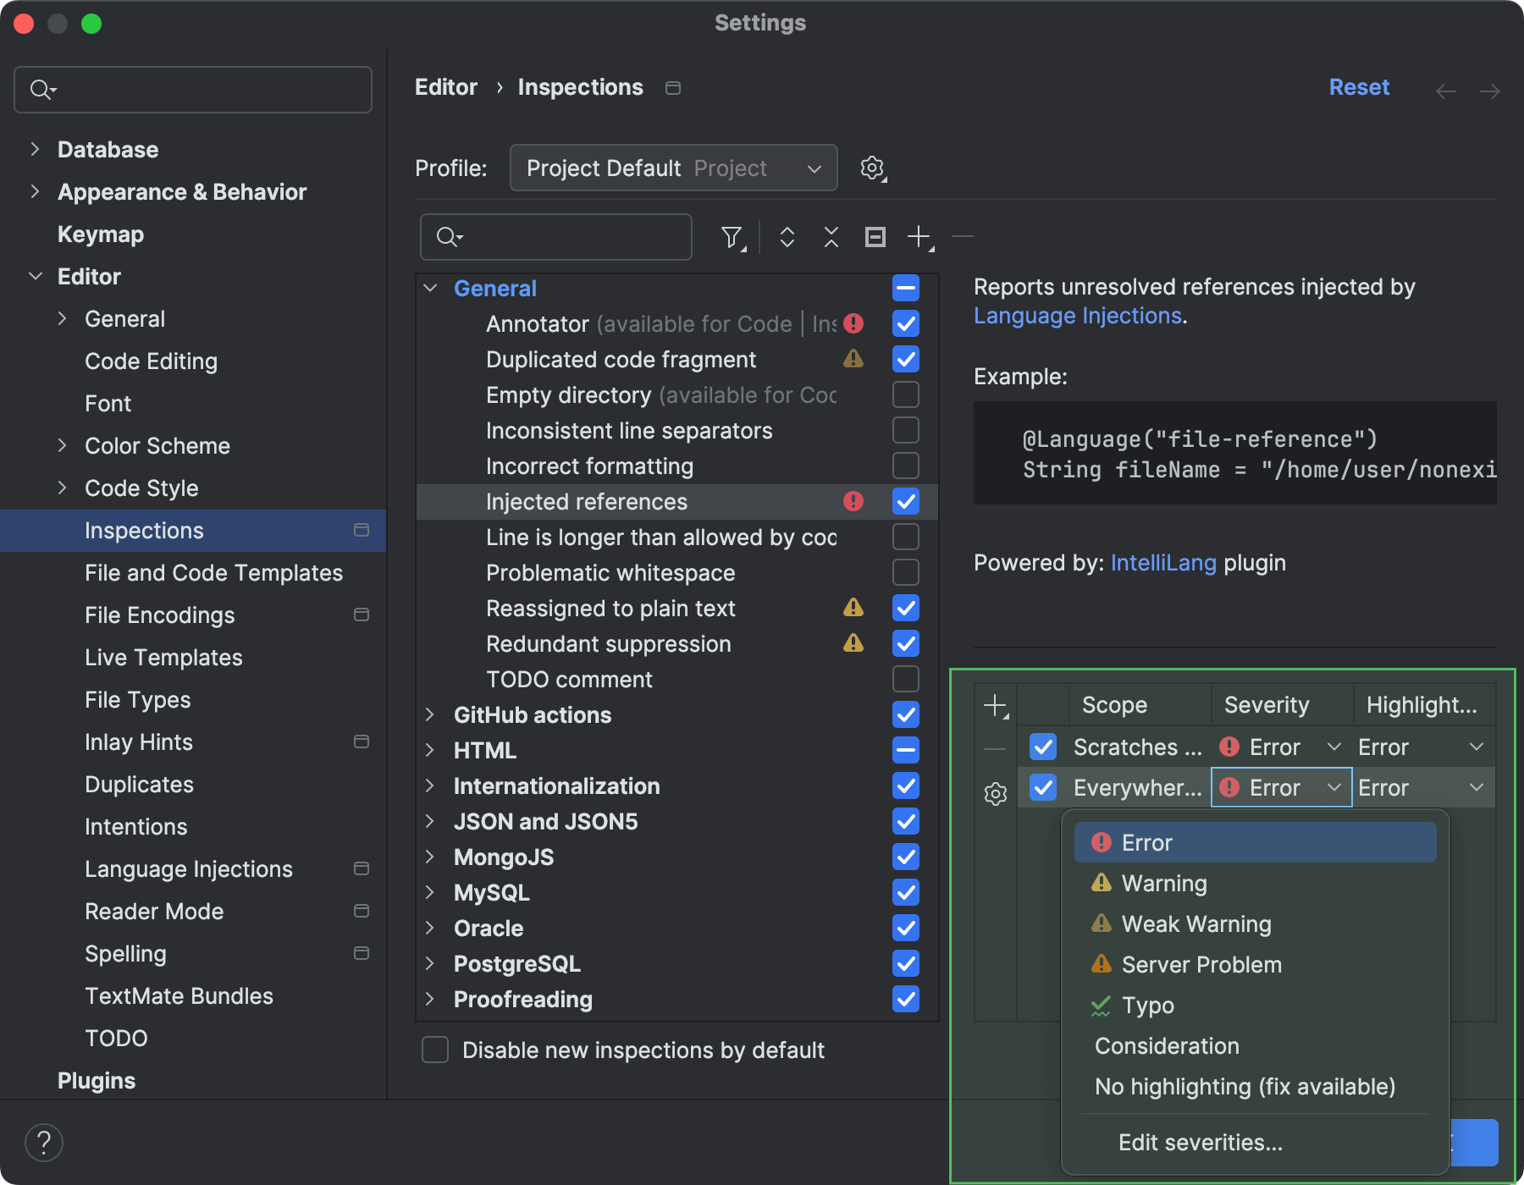Click the Duplicated code fragment warning icon
Image resolution: width=1524 pixels, height=1185 pixels.
pos(853,359)
